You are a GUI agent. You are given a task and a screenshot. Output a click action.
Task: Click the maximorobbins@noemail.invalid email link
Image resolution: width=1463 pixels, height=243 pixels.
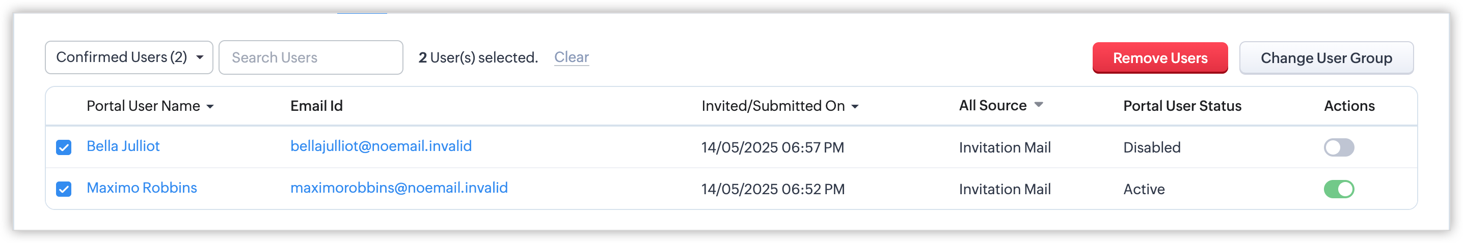pyautogui.click(x=399, y=188)
